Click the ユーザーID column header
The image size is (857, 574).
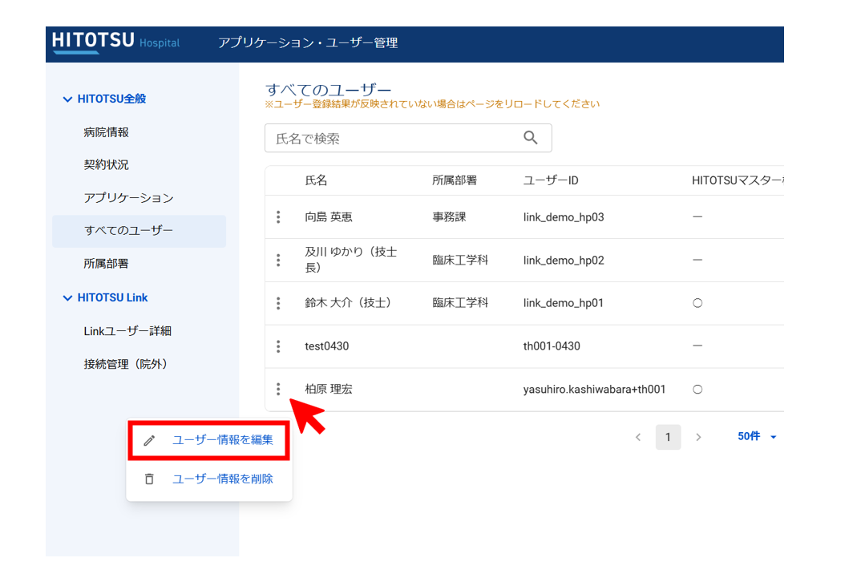551,180
